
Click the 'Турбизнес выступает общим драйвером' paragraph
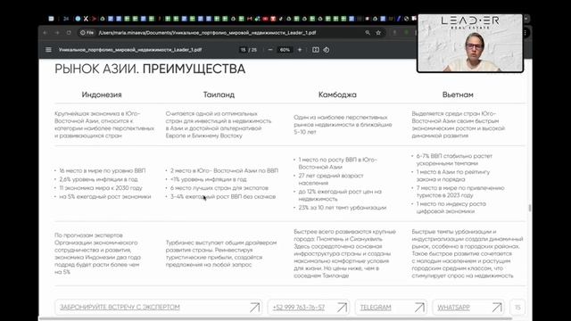coord(221,253)
